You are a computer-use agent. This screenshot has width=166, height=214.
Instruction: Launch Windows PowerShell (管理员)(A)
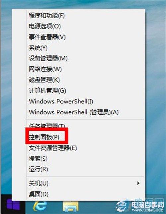click(x=73, y=112)
